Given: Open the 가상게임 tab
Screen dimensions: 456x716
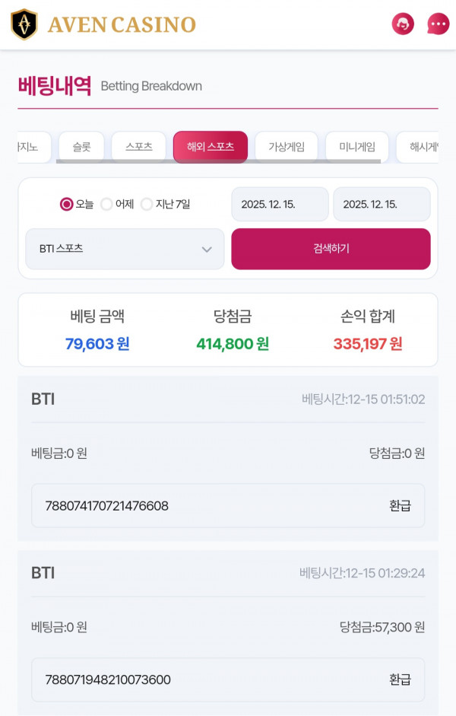Looking at the screenshot, I should tap(287, 148).
